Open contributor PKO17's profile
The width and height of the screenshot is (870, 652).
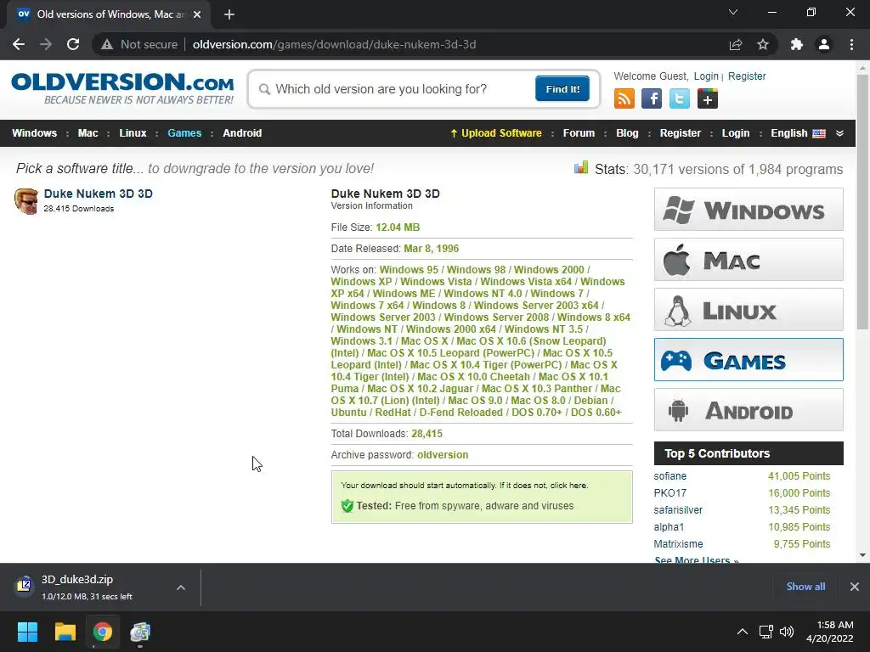[x=669, y=493]
